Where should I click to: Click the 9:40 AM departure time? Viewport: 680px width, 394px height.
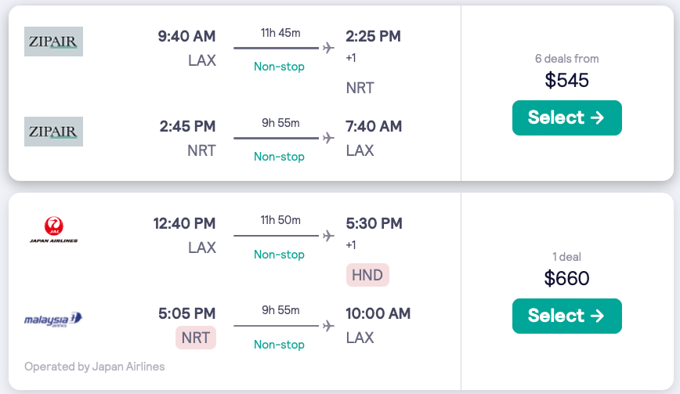pos(186,36)
